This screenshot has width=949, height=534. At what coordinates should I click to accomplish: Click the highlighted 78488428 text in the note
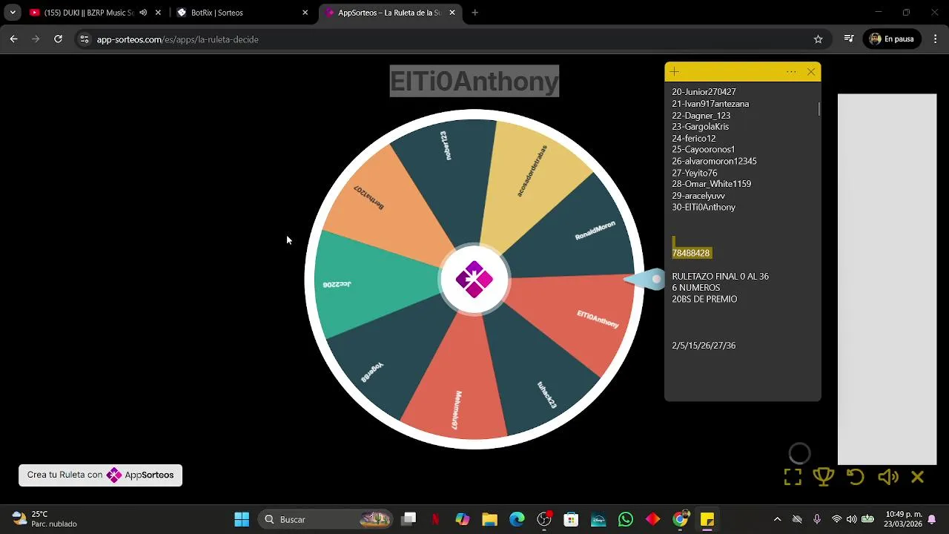pos(691,253)
